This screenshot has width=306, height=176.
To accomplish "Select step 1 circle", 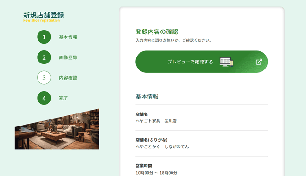I will (44, 37).
